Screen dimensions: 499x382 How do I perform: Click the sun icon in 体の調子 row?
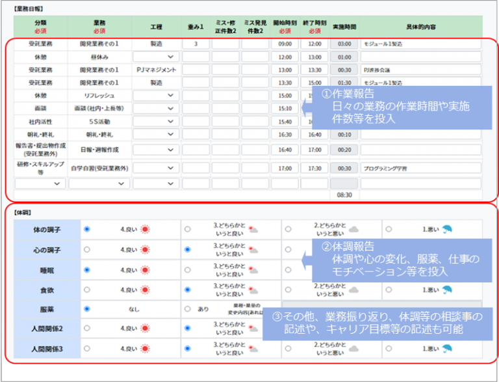coord(145,229)
